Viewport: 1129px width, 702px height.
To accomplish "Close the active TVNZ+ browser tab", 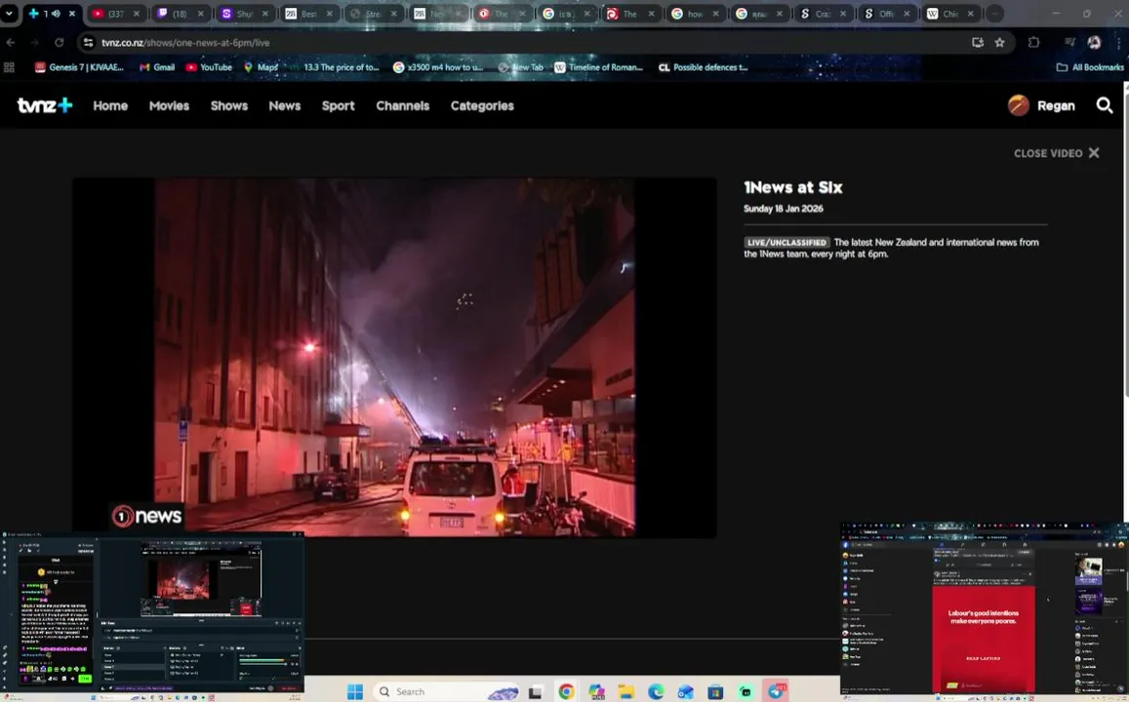I will (72, 14).
